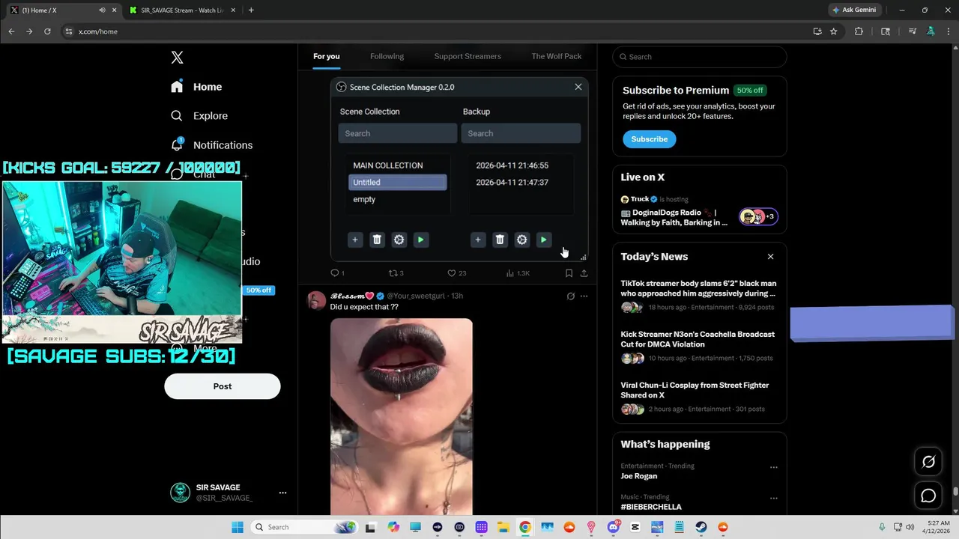Click the Subscribe to Premium button

649,139
